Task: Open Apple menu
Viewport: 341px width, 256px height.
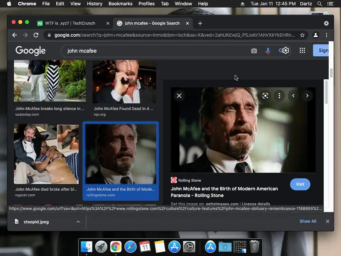Action: pyautogui.click(x=9, y=4)
